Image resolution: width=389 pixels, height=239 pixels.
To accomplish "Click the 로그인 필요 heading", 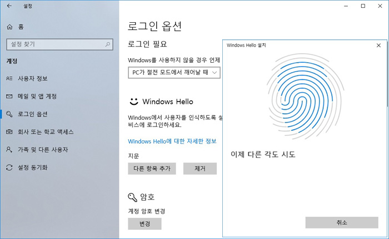I will 147,44.
